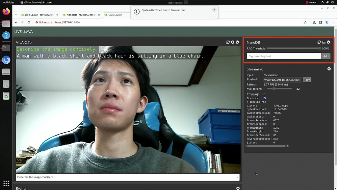This screenshot has width=337, height=190.
Task: Click the play icon on VILA-2.7b toolbar
Action: tap(233, 42)
